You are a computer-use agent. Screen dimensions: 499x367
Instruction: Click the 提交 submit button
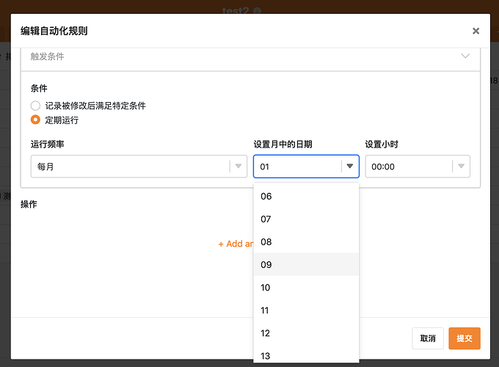[x=465, y=338]
